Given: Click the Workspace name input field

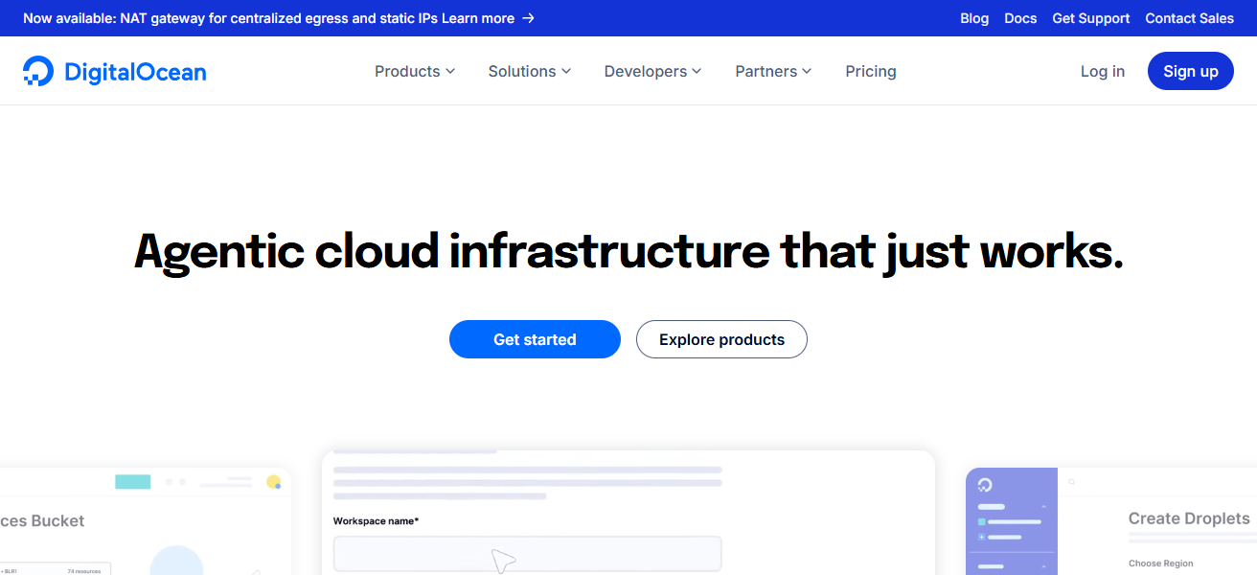Looking at the screenshot, I should tap(527, 553).
